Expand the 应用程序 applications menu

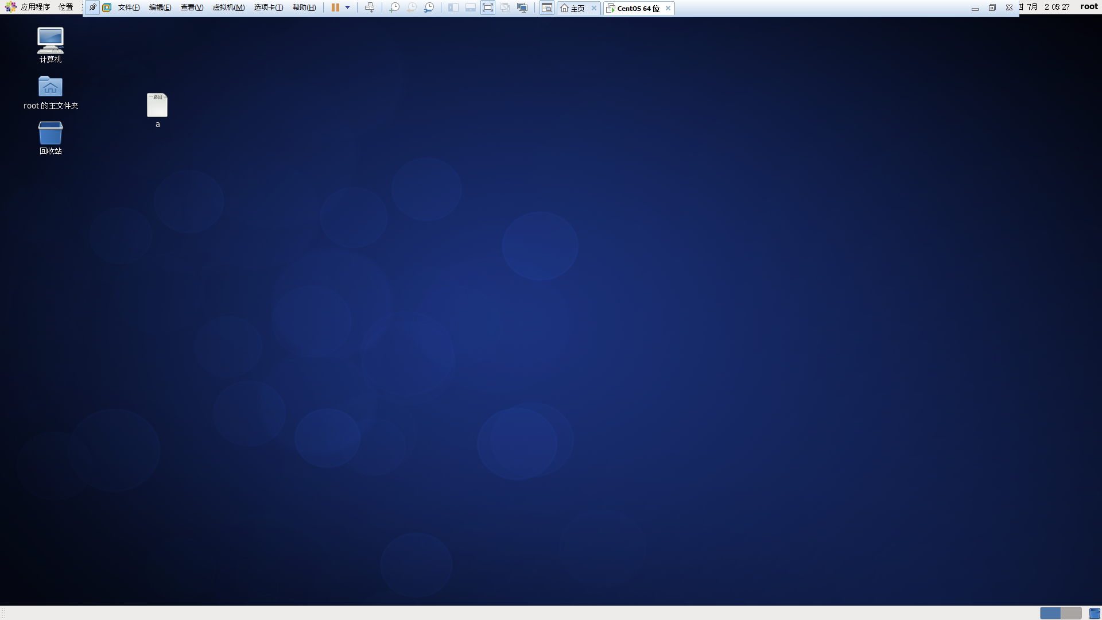coord(35,7)
